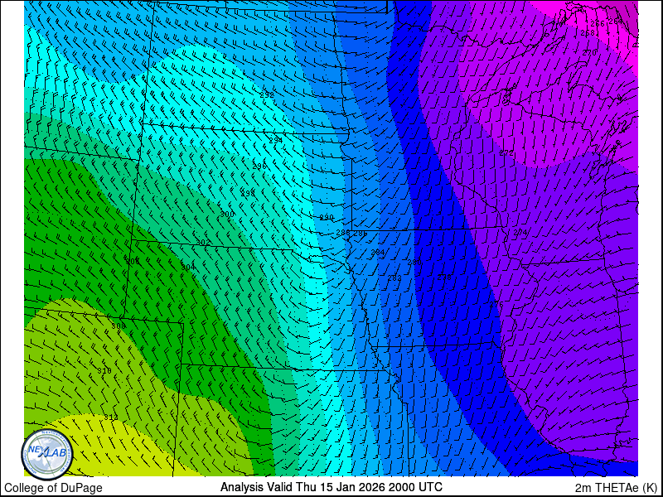Click the 298 contour label

(248, 194)
